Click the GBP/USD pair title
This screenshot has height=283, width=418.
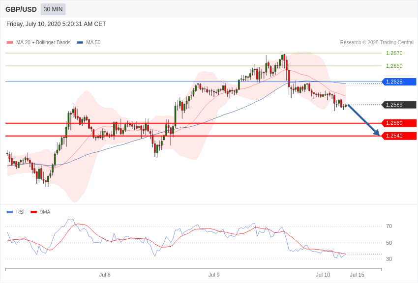click(x=21, y=9)
